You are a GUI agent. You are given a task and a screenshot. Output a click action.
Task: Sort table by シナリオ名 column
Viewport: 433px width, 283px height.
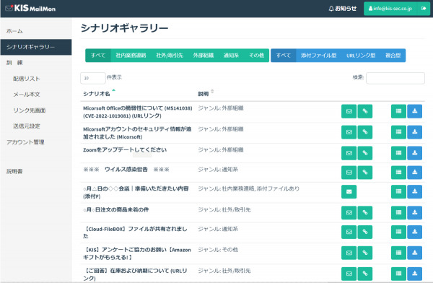tap(97, 94)
